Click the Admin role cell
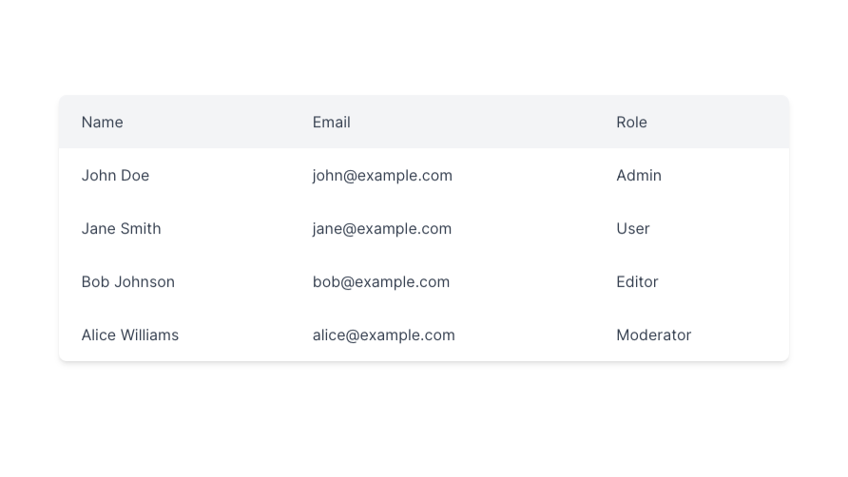 638,176
